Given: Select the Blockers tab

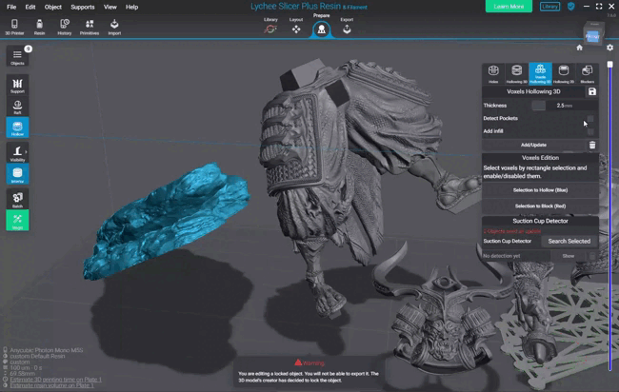Looking at the screenshot, I should [x=587, y=74].
